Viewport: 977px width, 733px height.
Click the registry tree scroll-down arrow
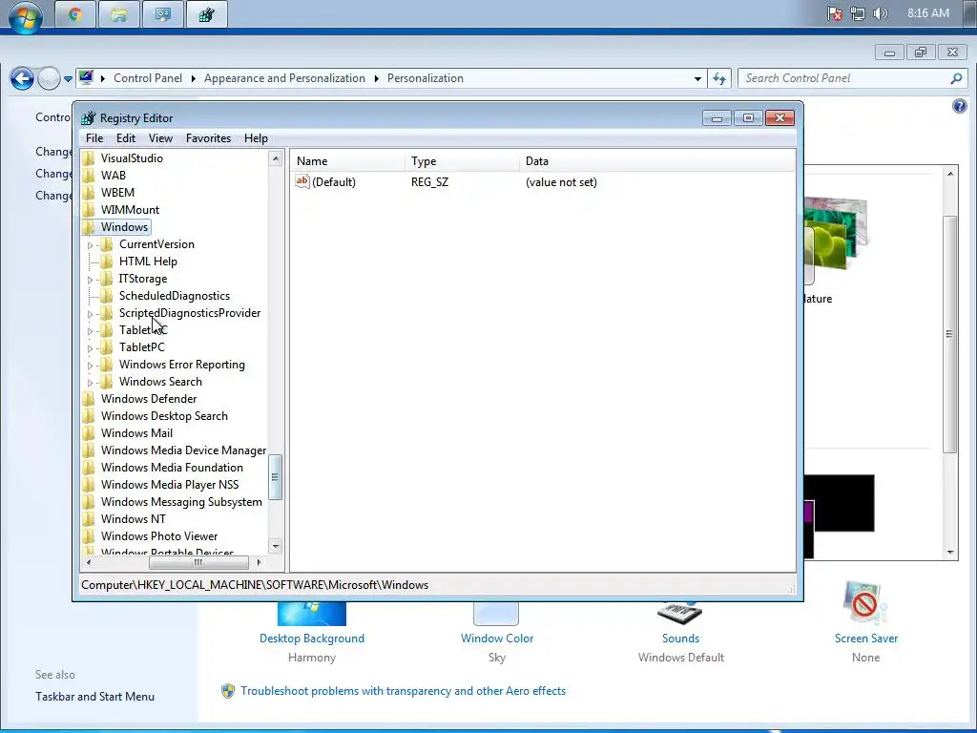coord(276,546)
